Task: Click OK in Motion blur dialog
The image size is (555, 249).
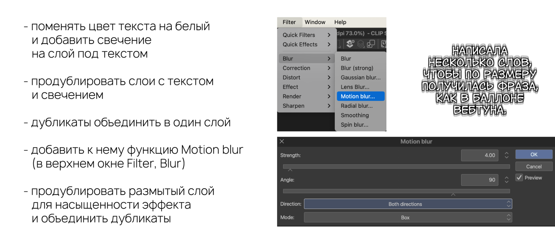Action: (x=534, y=154)
